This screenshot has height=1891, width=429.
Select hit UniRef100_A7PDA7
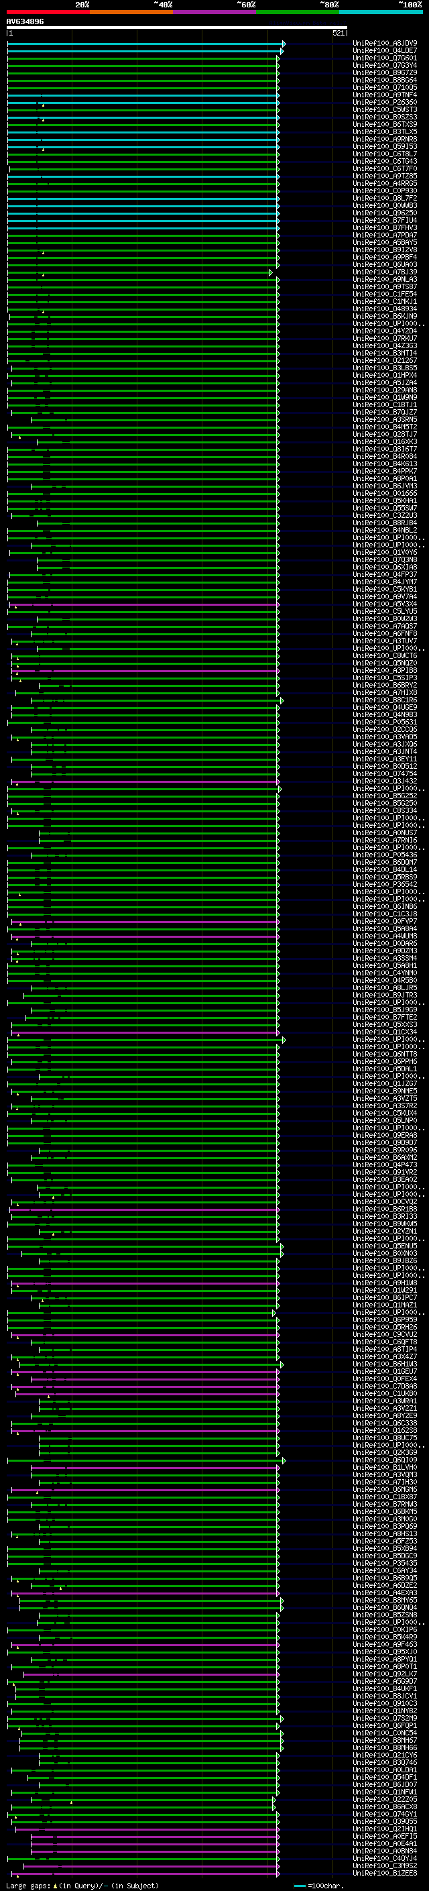click(385, 235)
